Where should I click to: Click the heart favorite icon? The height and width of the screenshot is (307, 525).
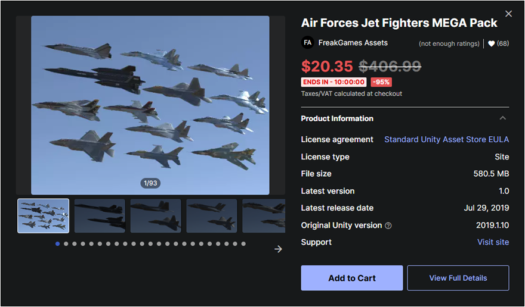click(x=491, y=43)
